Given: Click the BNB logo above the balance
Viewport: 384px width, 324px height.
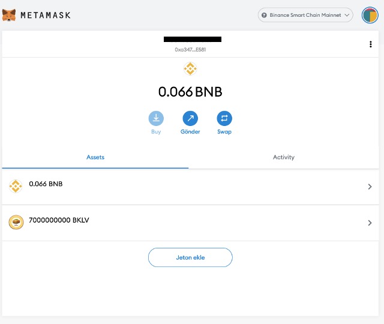Looking at the screenshot, I should tap(190, 68).
